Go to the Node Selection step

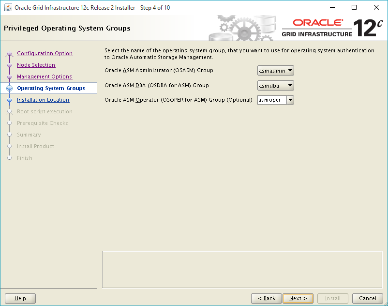[36, 65]
